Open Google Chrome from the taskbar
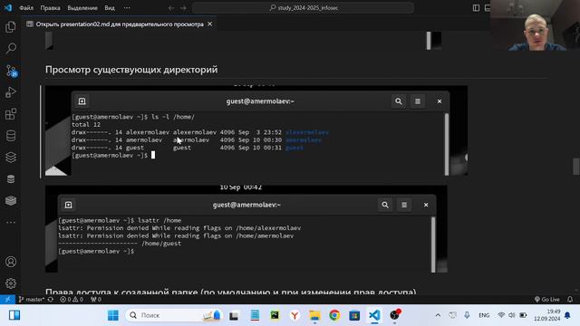 tap(334, 315)
